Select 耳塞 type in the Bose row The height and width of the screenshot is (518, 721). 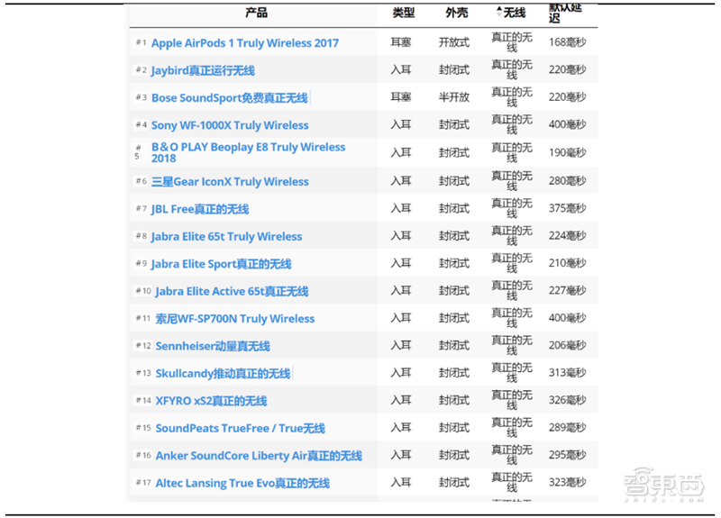coord(400,97)
